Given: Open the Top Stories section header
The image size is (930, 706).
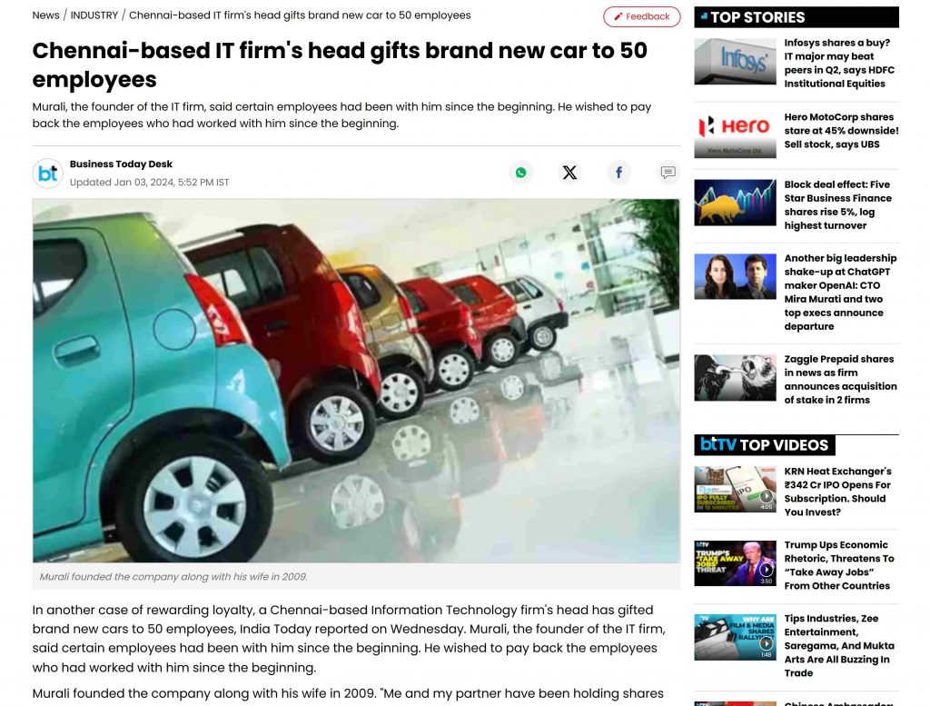Looking at the screenshot, I should pyautogui.click(x=796, y=17).
